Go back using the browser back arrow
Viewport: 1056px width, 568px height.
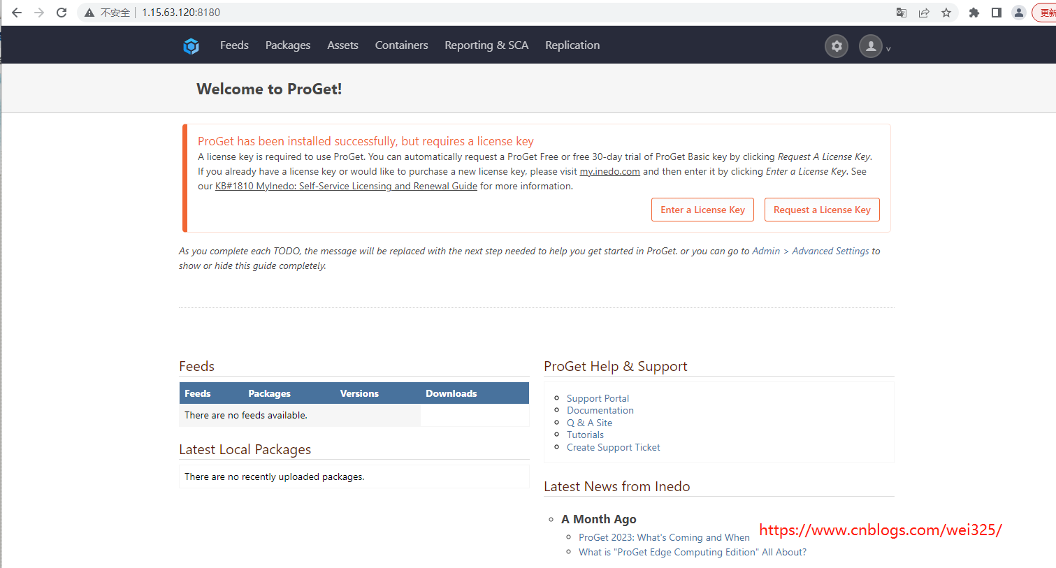(17, 13)
